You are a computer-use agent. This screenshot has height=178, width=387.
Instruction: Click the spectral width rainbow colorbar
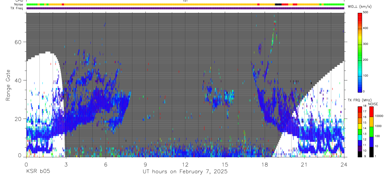click(x=360, y=52)
